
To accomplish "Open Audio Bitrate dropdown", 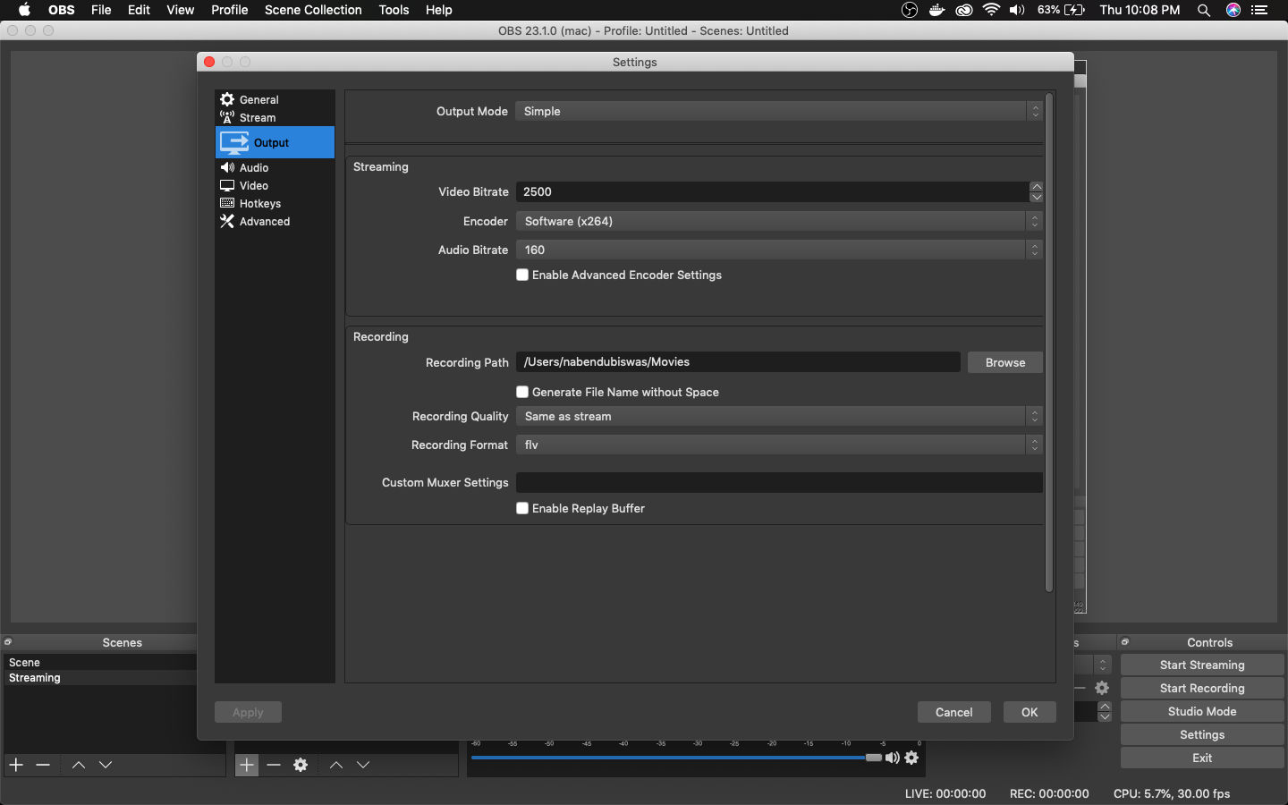I will point(779,250).
